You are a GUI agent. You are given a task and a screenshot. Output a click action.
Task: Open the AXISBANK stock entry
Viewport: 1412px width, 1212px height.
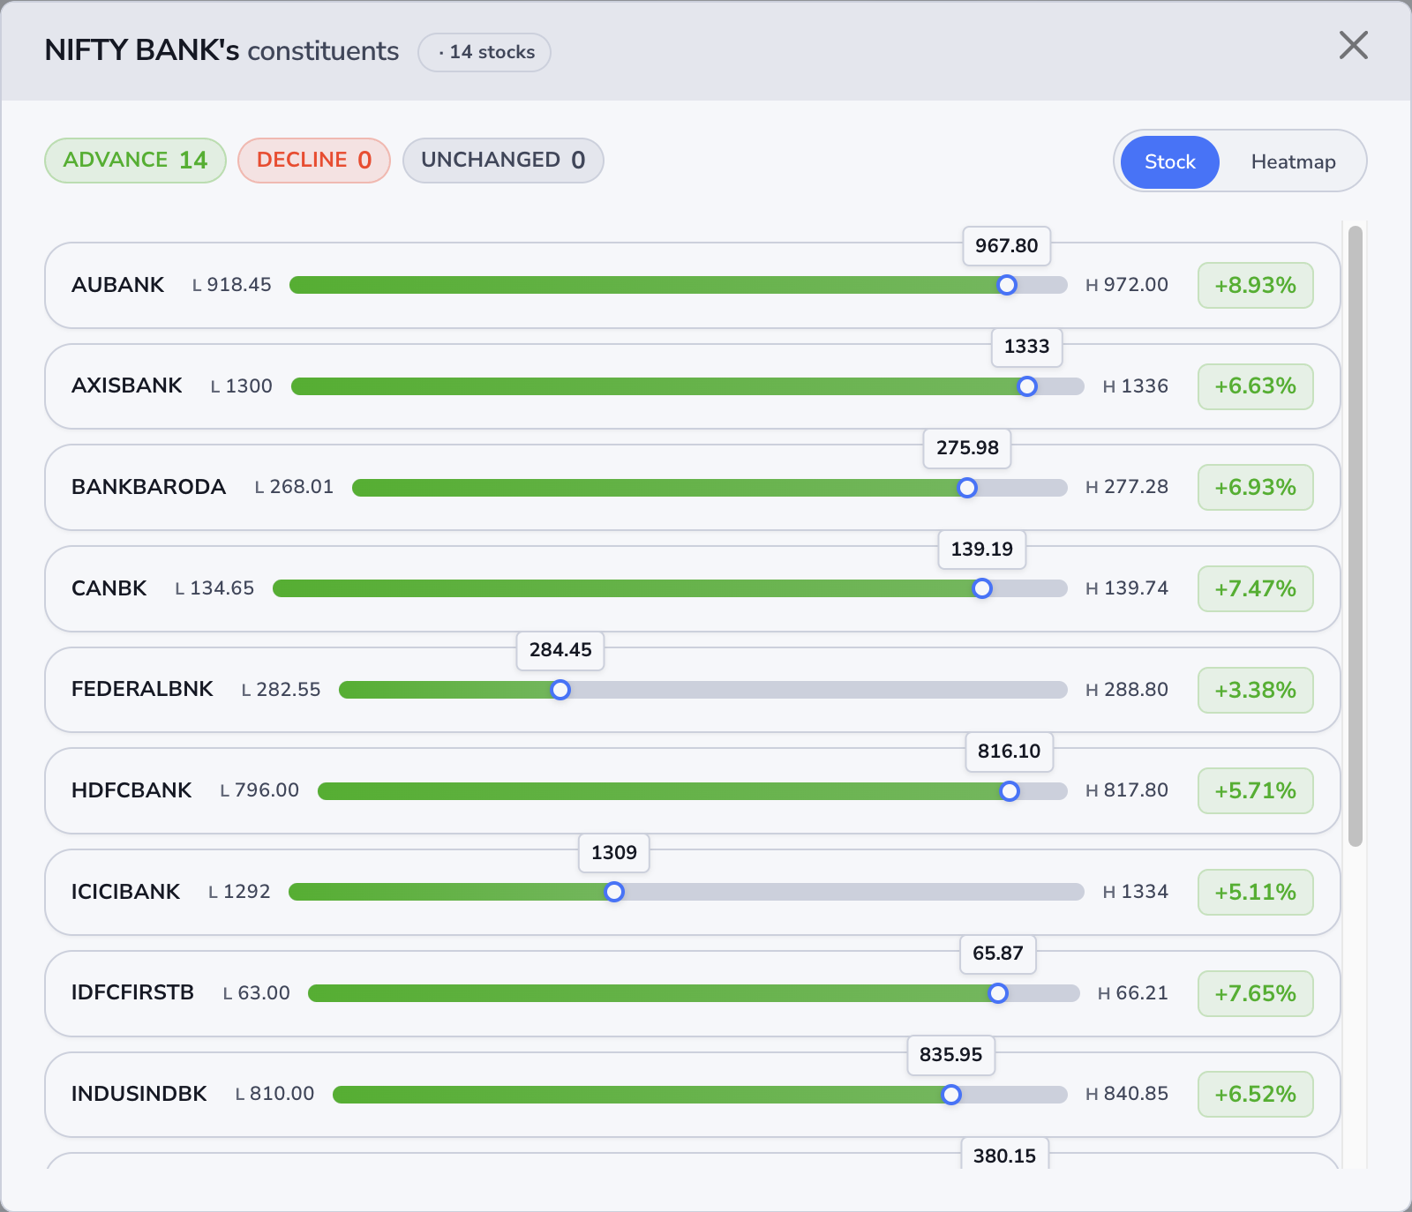(126, 385)
